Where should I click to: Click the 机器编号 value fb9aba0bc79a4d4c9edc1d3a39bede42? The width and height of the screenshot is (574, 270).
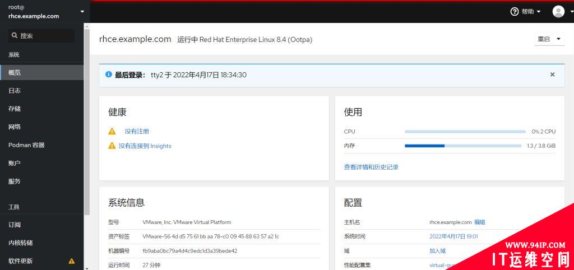(x=190, y=250)
